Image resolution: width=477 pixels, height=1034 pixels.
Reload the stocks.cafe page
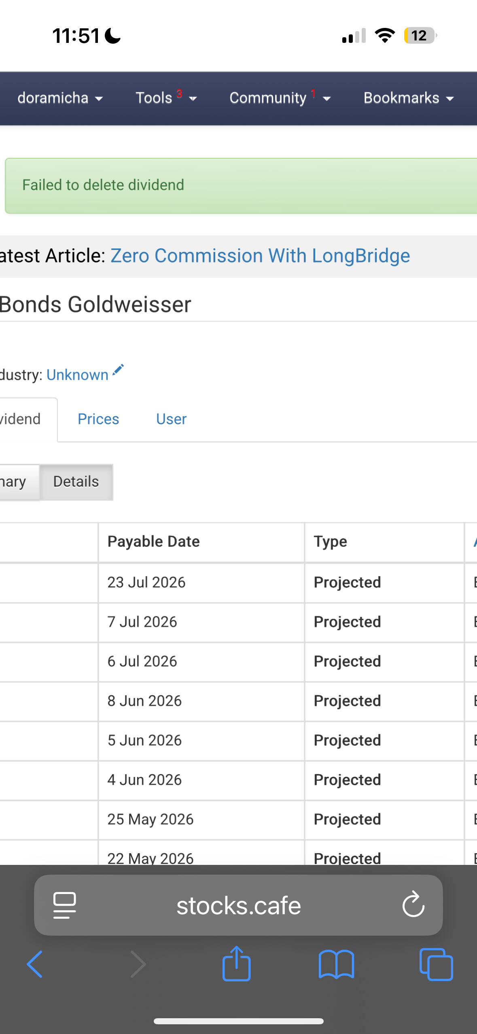point(413,905)
